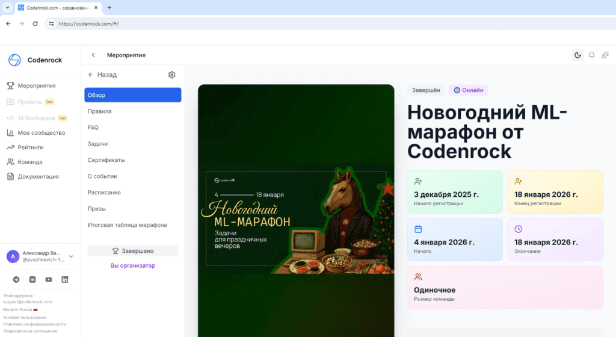This screenshot has height=337, width=616.
Task: Go to Рейтинги in the sidebar
Action: 30,147
